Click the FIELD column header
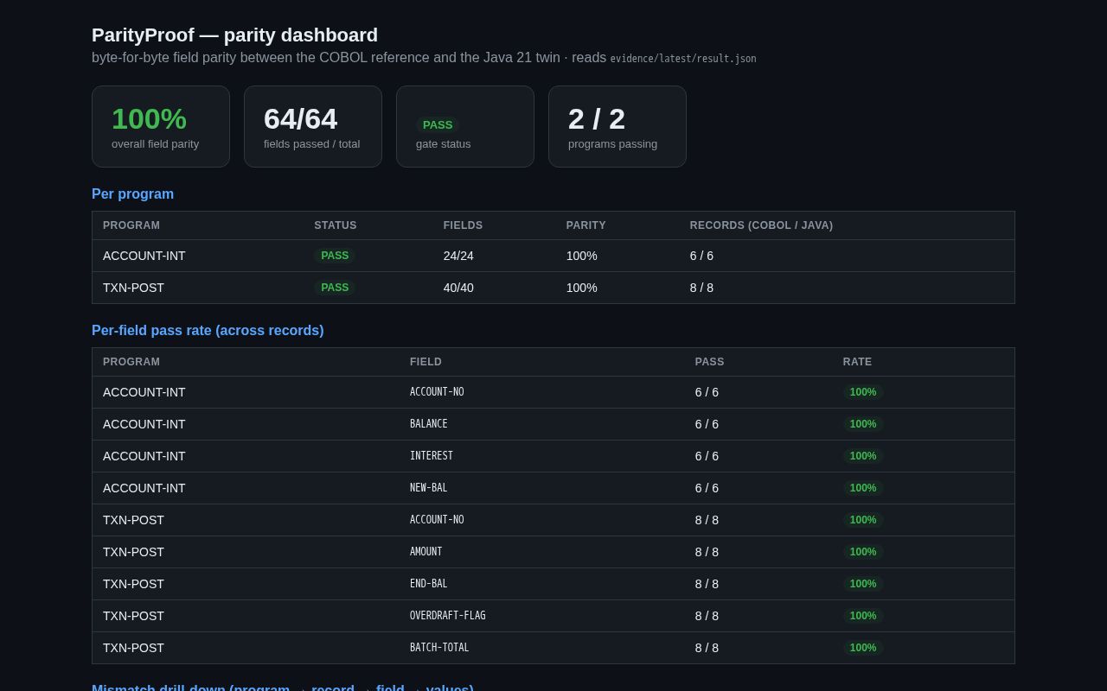 pyautogui.click(x=426, y=362)
